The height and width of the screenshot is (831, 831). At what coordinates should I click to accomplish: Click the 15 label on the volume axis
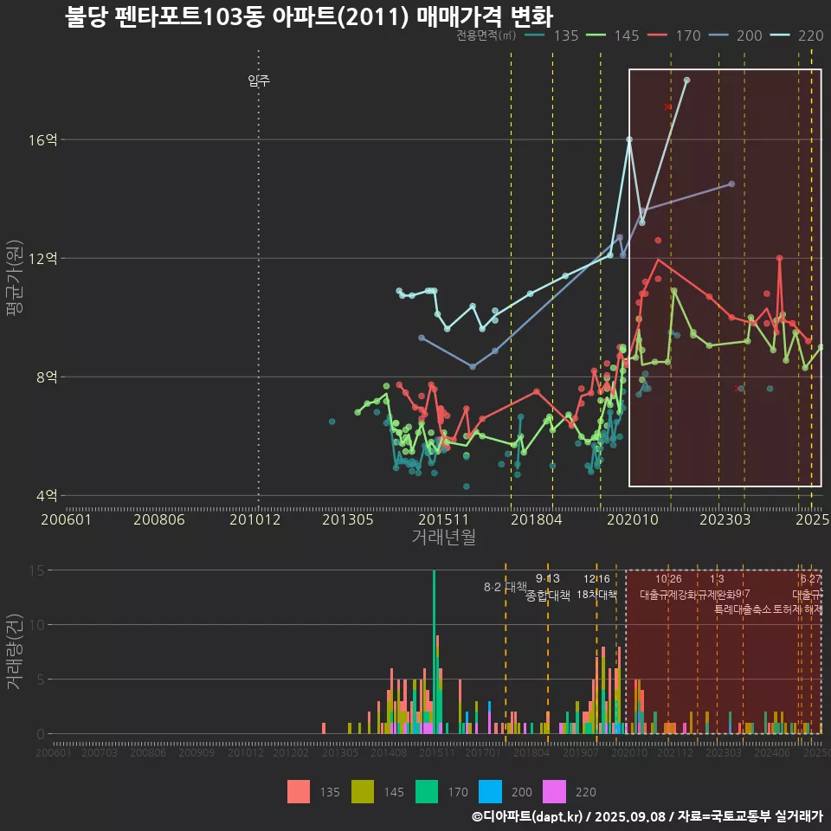pos(37,570)
